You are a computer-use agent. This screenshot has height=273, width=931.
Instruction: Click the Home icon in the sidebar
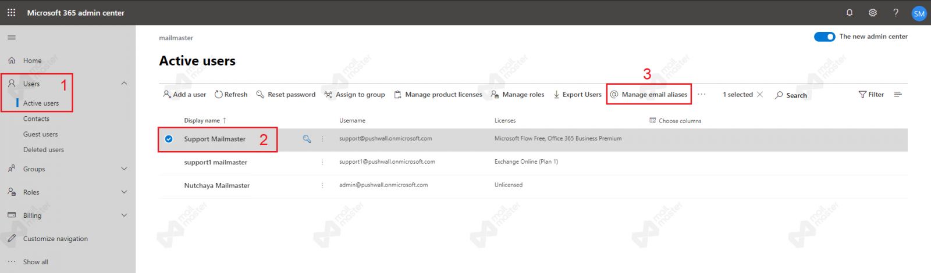pos(12,60)
